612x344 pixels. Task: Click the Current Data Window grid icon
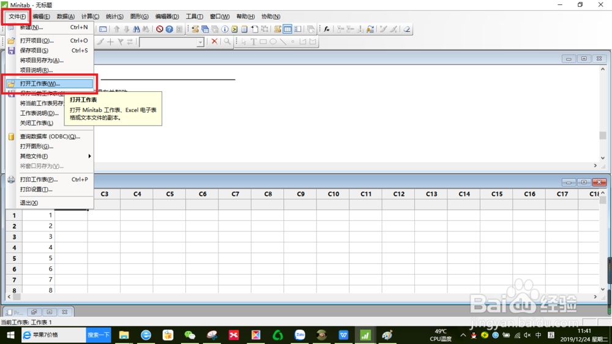[287, 29]
